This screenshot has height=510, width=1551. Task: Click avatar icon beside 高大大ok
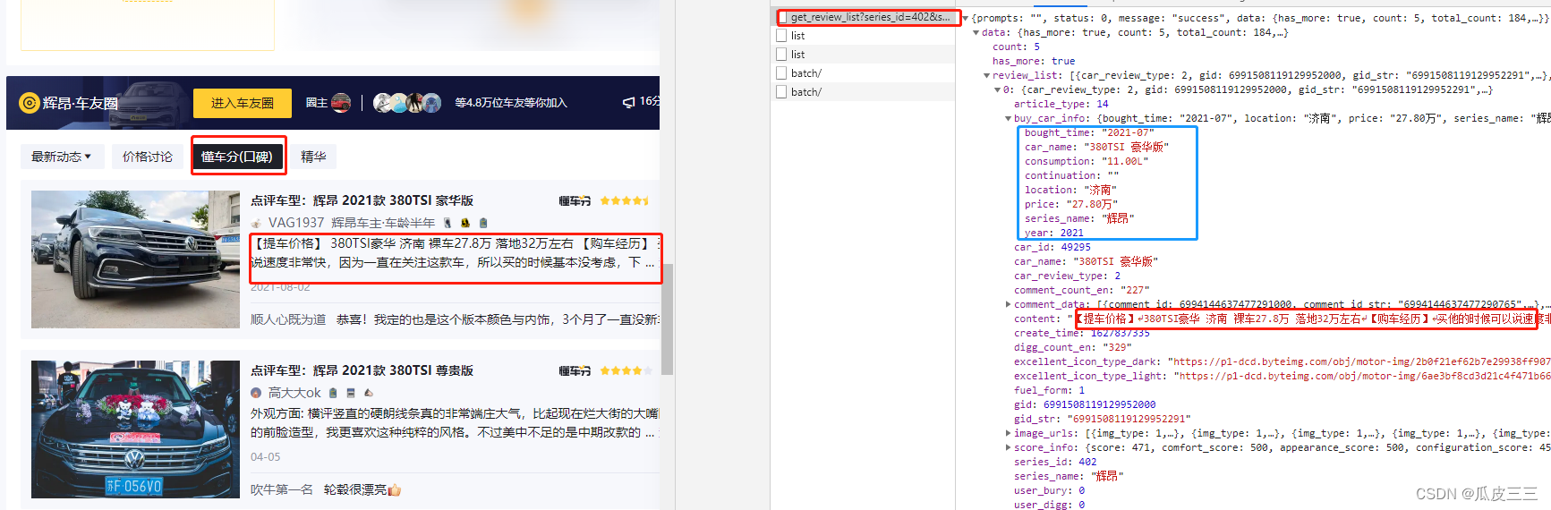[257, 393]
